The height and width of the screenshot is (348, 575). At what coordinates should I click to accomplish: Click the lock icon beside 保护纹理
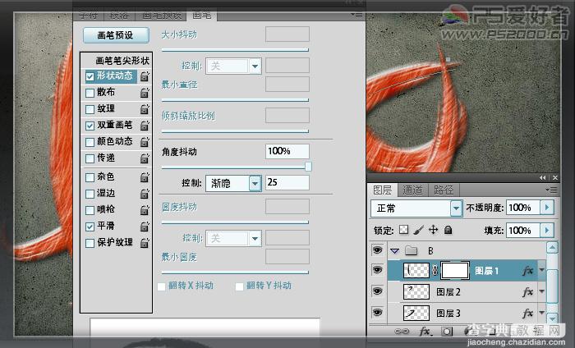145,242
